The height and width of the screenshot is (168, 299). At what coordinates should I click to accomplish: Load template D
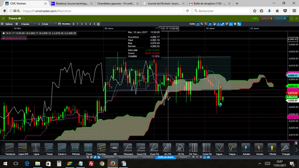(73, 24)
